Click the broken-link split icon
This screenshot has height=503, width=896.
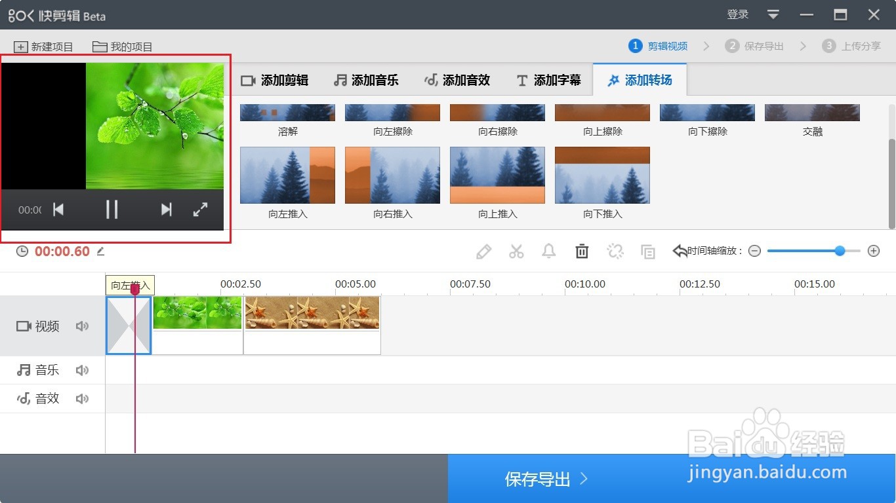615,251
